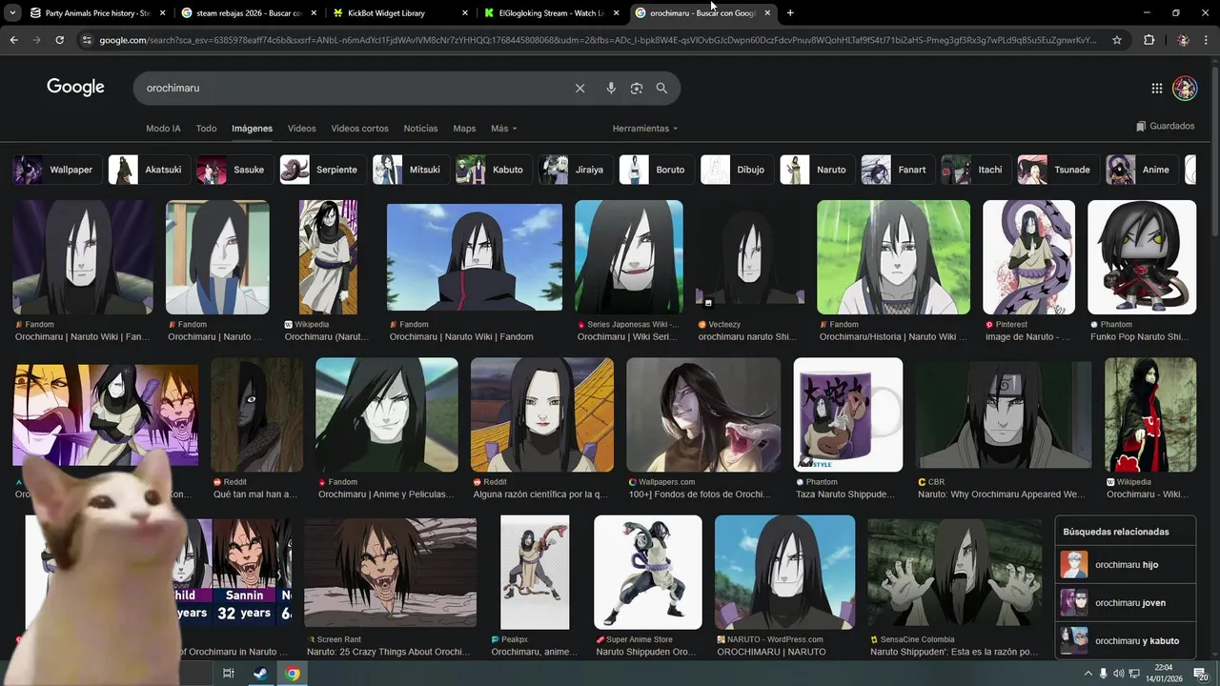Open related search orochimaru joven
Viewport: 1220px width, 686px height.
pyautogui.click(x=1126, y=603)
